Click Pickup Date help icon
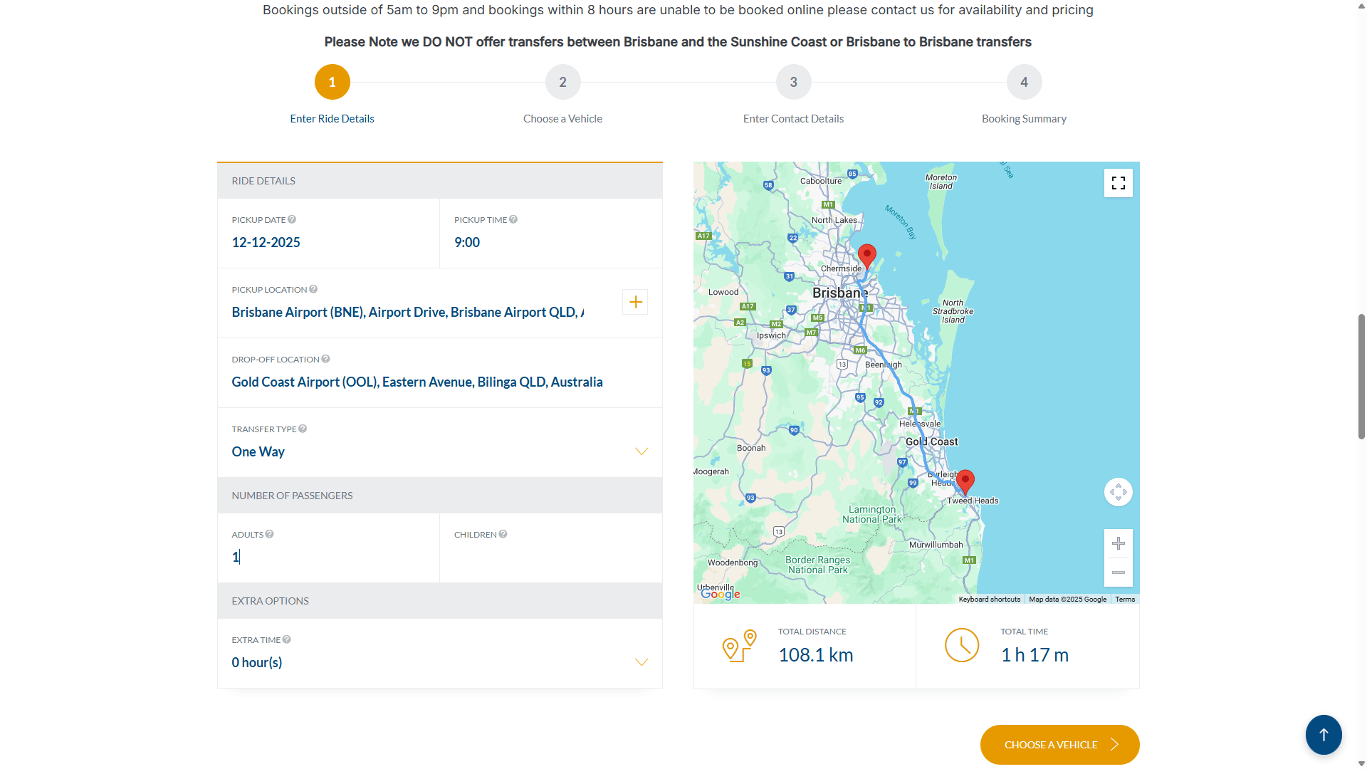 292,219
